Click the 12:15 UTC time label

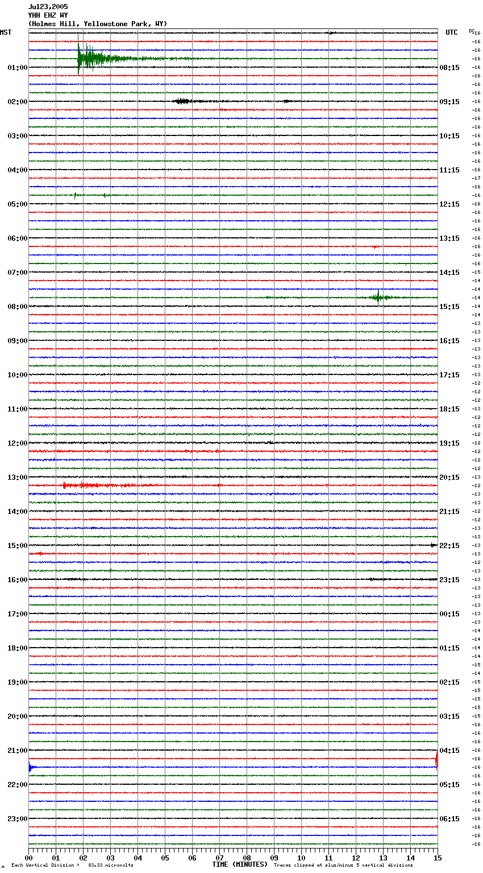click(x=449, y=204)
